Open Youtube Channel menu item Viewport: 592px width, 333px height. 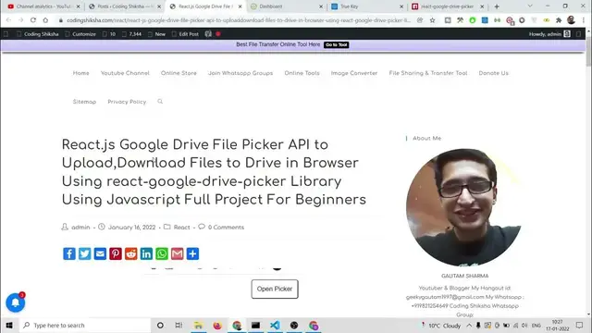point(125,73)
